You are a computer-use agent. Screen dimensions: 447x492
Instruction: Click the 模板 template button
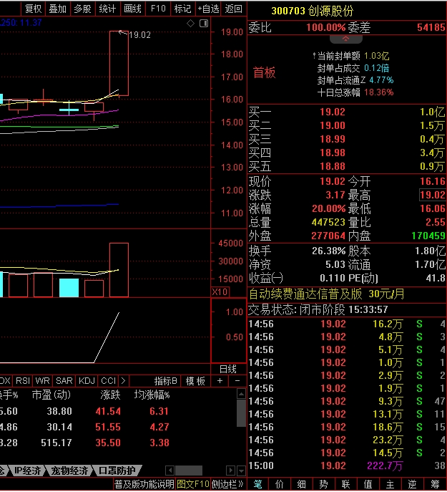195,381
